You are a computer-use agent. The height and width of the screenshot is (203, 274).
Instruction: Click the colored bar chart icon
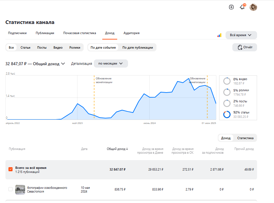(219, 35)
